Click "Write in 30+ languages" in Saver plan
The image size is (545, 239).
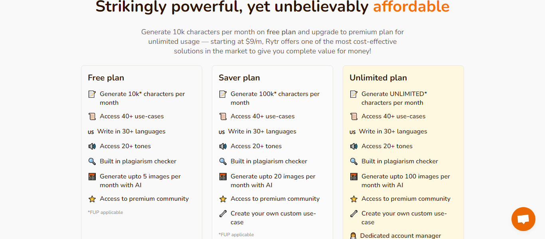coord(262,131)
